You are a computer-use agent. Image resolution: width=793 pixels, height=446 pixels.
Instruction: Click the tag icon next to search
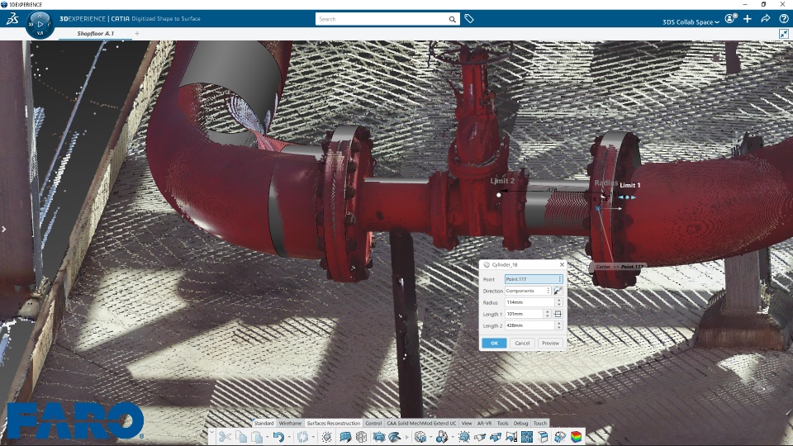point(469,19)
